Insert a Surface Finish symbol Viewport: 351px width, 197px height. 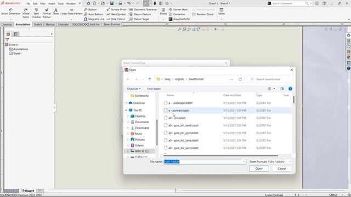click(x=116, y=10)
